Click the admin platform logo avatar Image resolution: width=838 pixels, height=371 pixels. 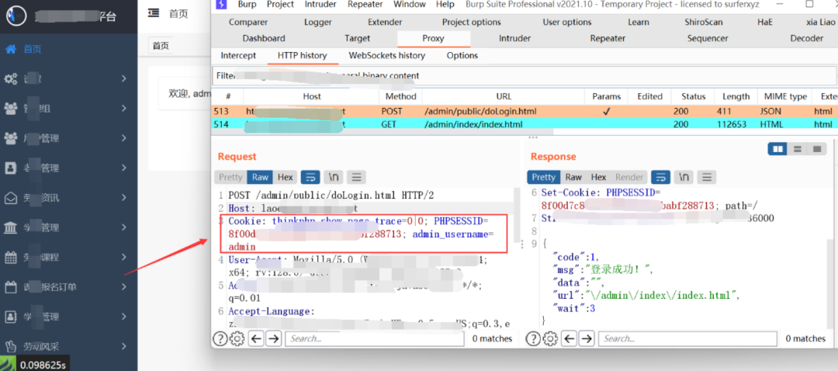tap(16, 16)
